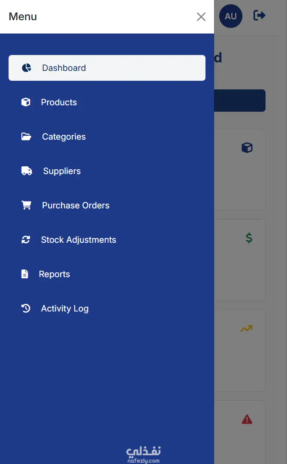Click the Reports document icon
287x464 pixels.
(25, 274)
